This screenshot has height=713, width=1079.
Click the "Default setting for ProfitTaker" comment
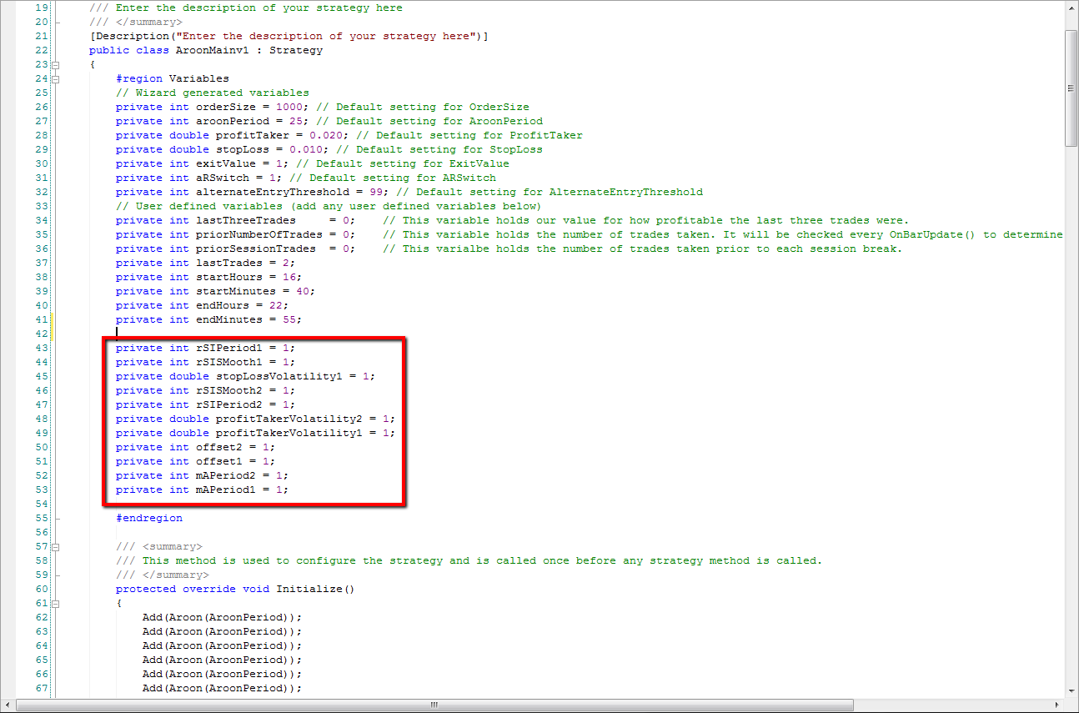click(470, 135)
